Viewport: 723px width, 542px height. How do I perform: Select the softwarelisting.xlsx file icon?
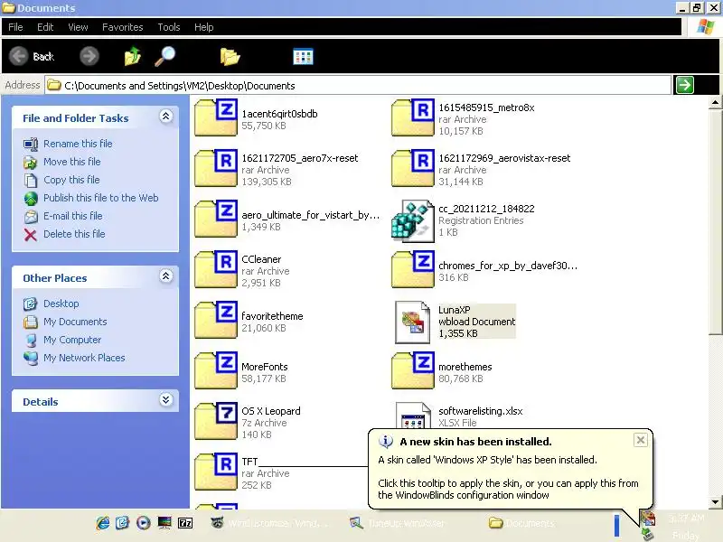point(413,416)
